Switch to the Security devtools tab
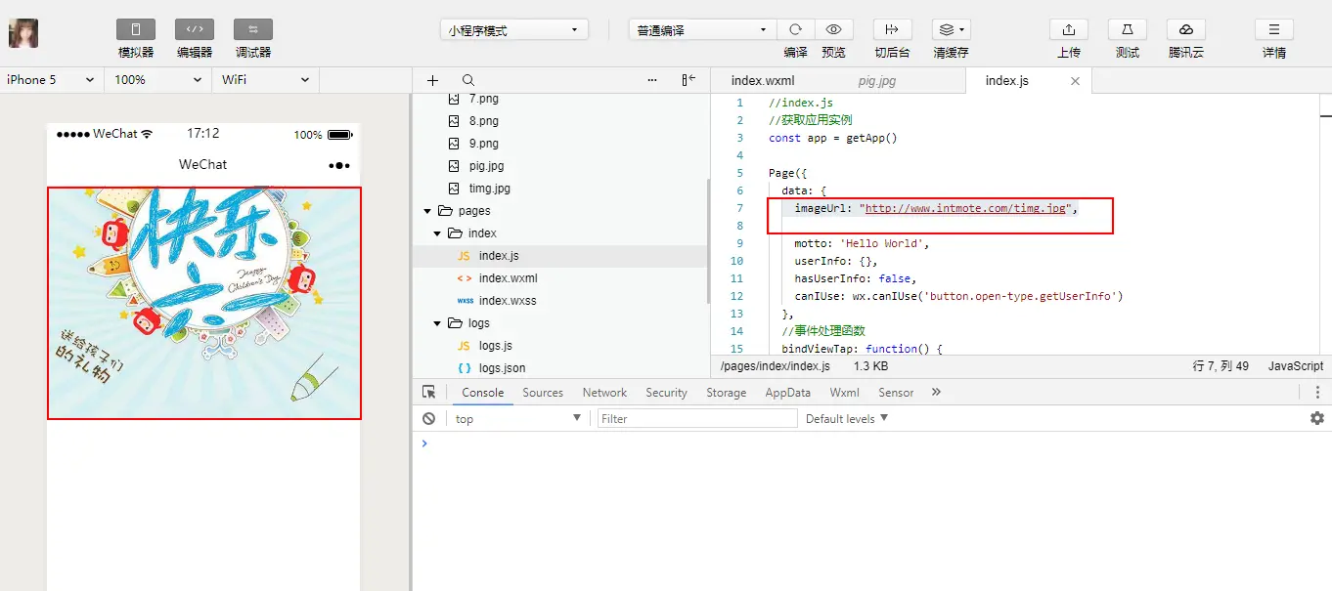Viewport: 1332px width, 591px height. tap(666, 393)
